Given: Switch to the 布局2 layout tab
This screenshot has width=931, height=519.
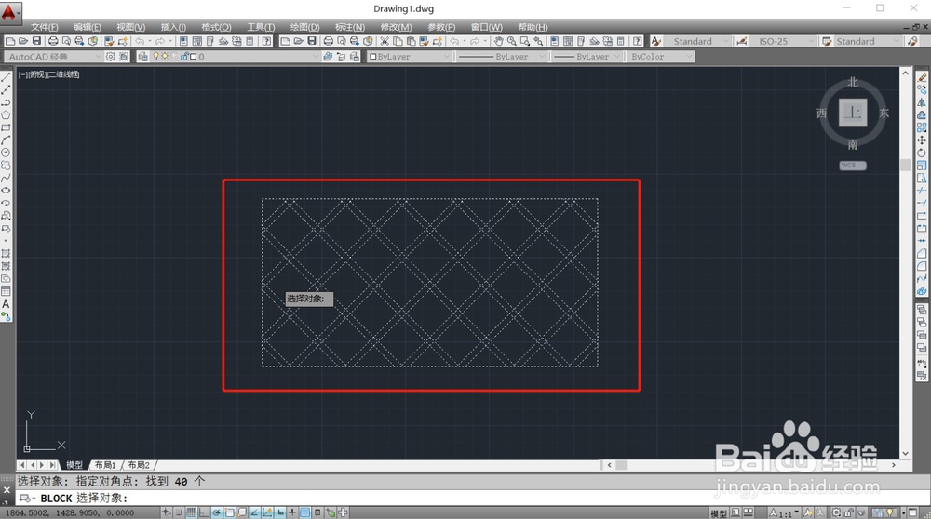Looking at the screenshot, I should click(139, 465).
